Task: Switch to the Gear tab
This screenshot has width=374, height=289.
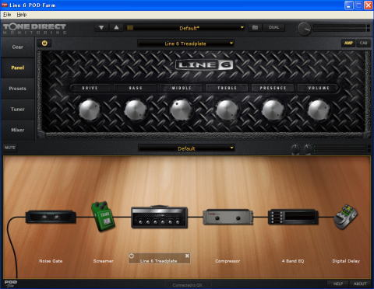Action: click(17, 47)
